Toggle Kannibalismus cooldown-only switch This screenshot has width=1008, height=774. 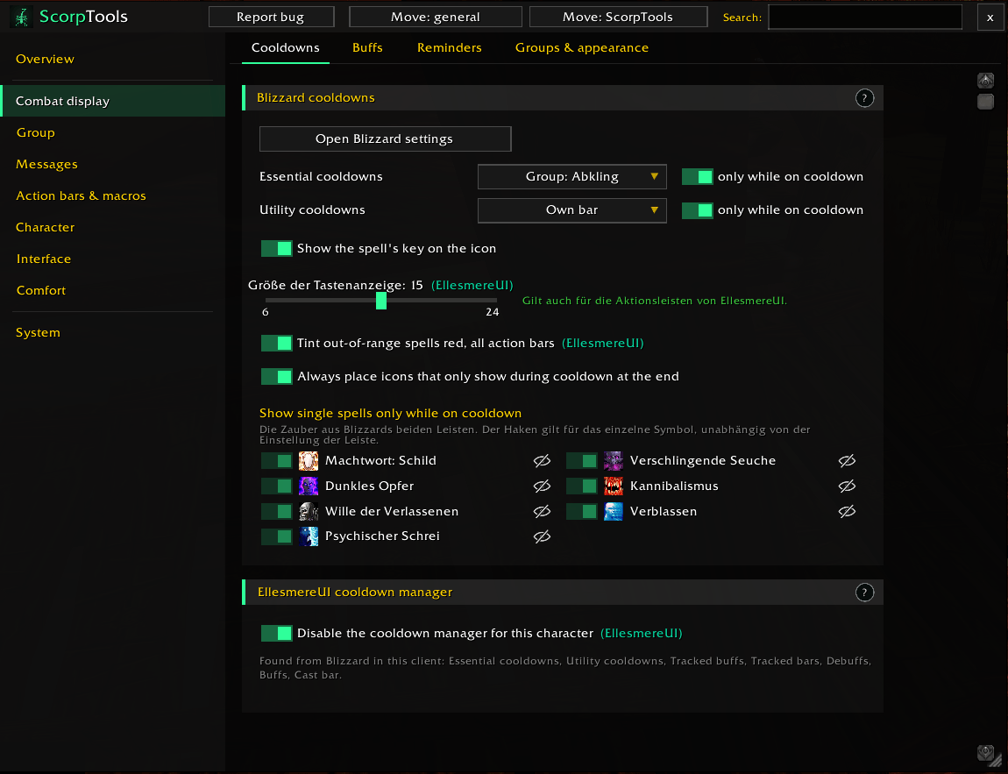click(x=582, y=486)
